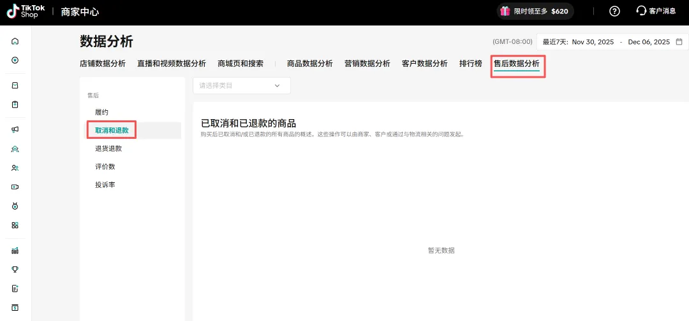Click the 限时领至多 $620 reward button
Image resolution: width=689 pixels, height=321 pixels.
535,11
